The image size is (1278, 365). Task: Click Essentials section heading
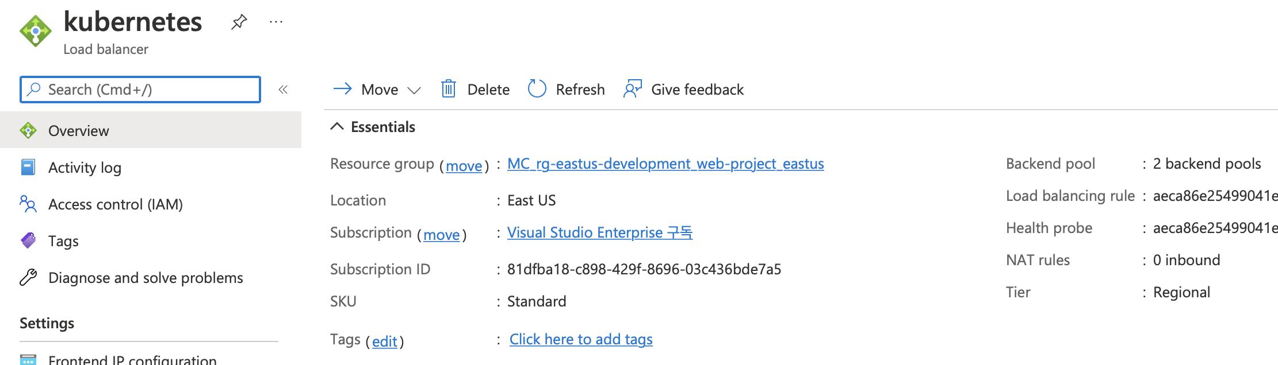coord(383,127)
